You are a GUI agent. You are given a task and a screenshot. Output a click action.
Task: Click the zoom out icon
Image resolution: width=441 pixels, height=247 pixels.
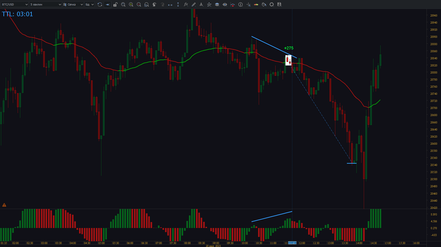click(139, 4)
